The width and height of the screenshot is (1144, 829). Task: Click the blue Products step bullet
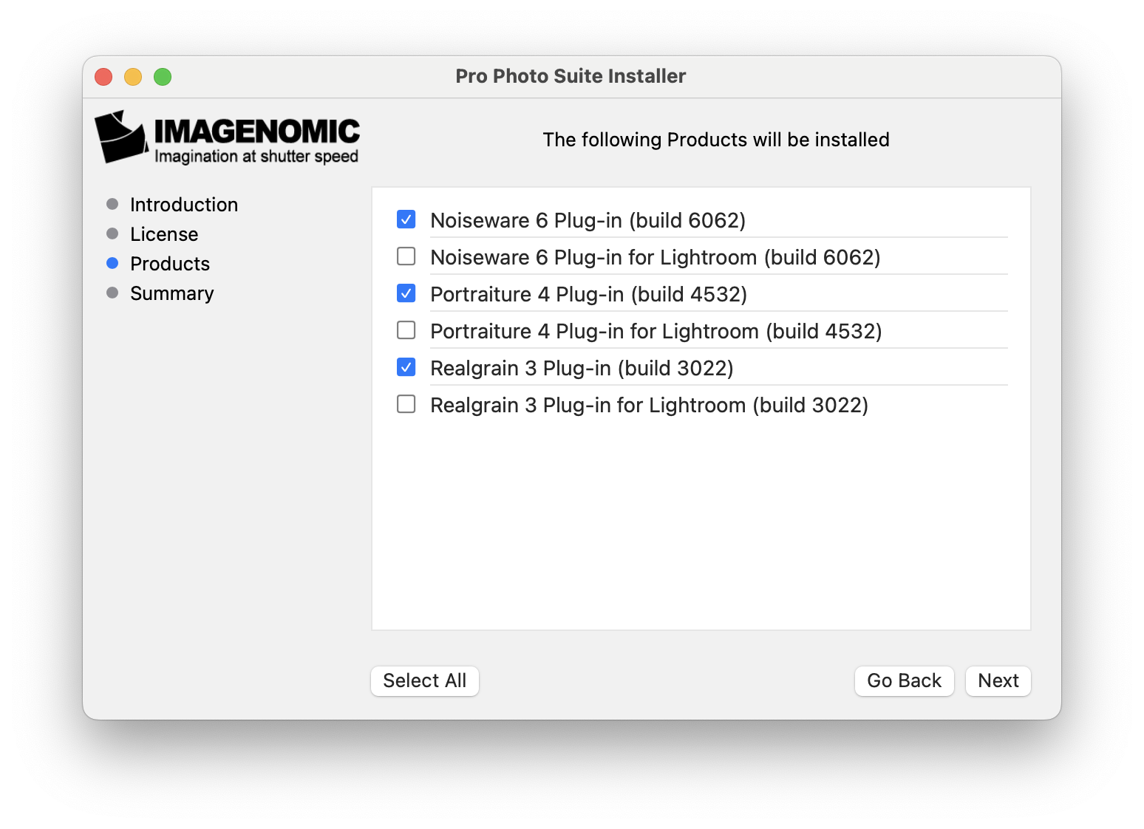(112, 263)
